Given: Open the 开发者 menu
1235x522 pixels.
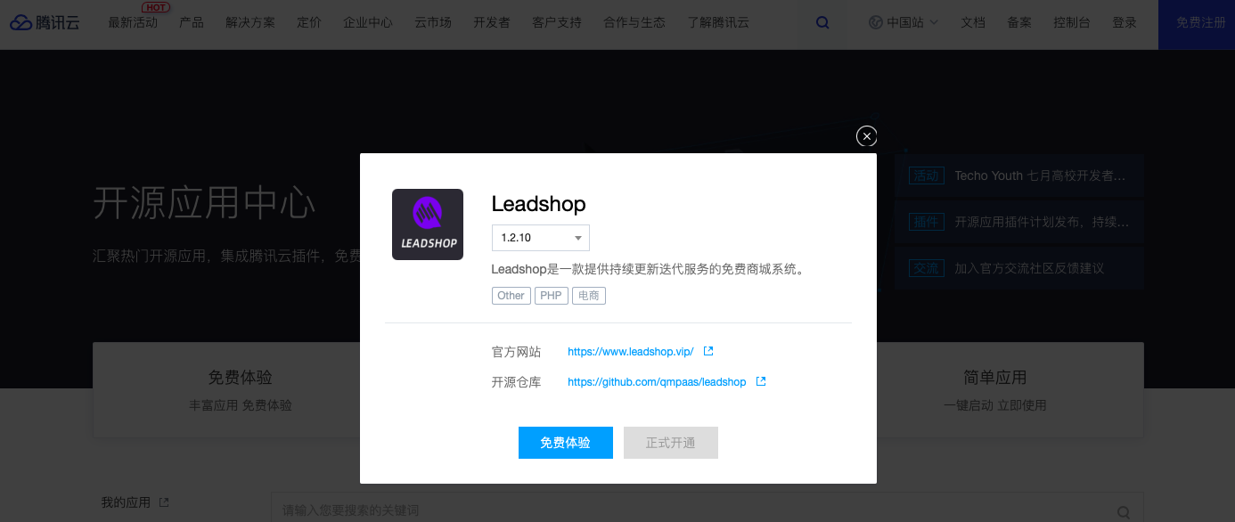Looking at the screenshot, I should [x=492, y=23].
